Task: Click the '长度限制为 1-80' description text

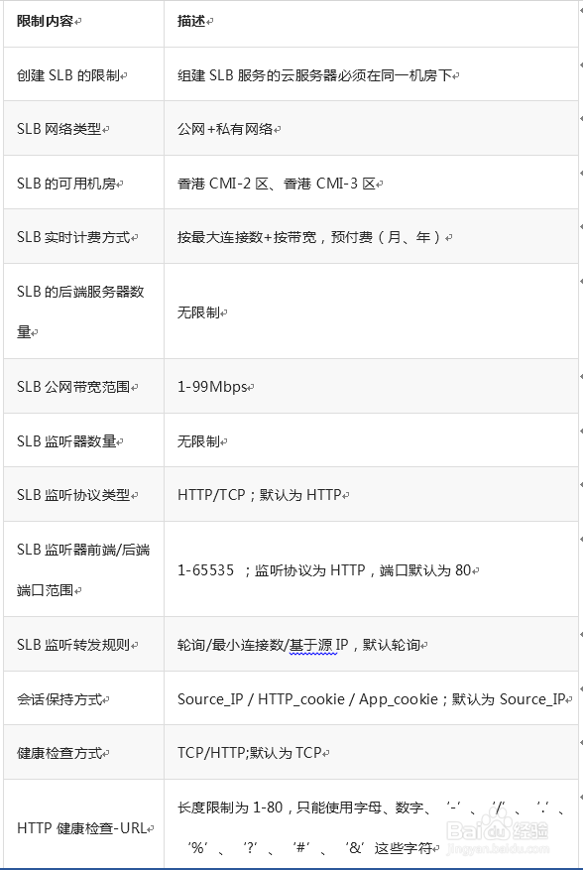Action: coord(371,827)
